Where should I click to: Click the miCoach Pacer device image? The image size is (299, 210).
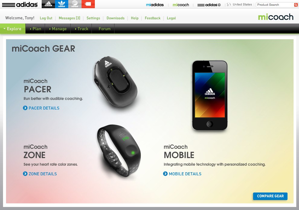click(115, 82)
